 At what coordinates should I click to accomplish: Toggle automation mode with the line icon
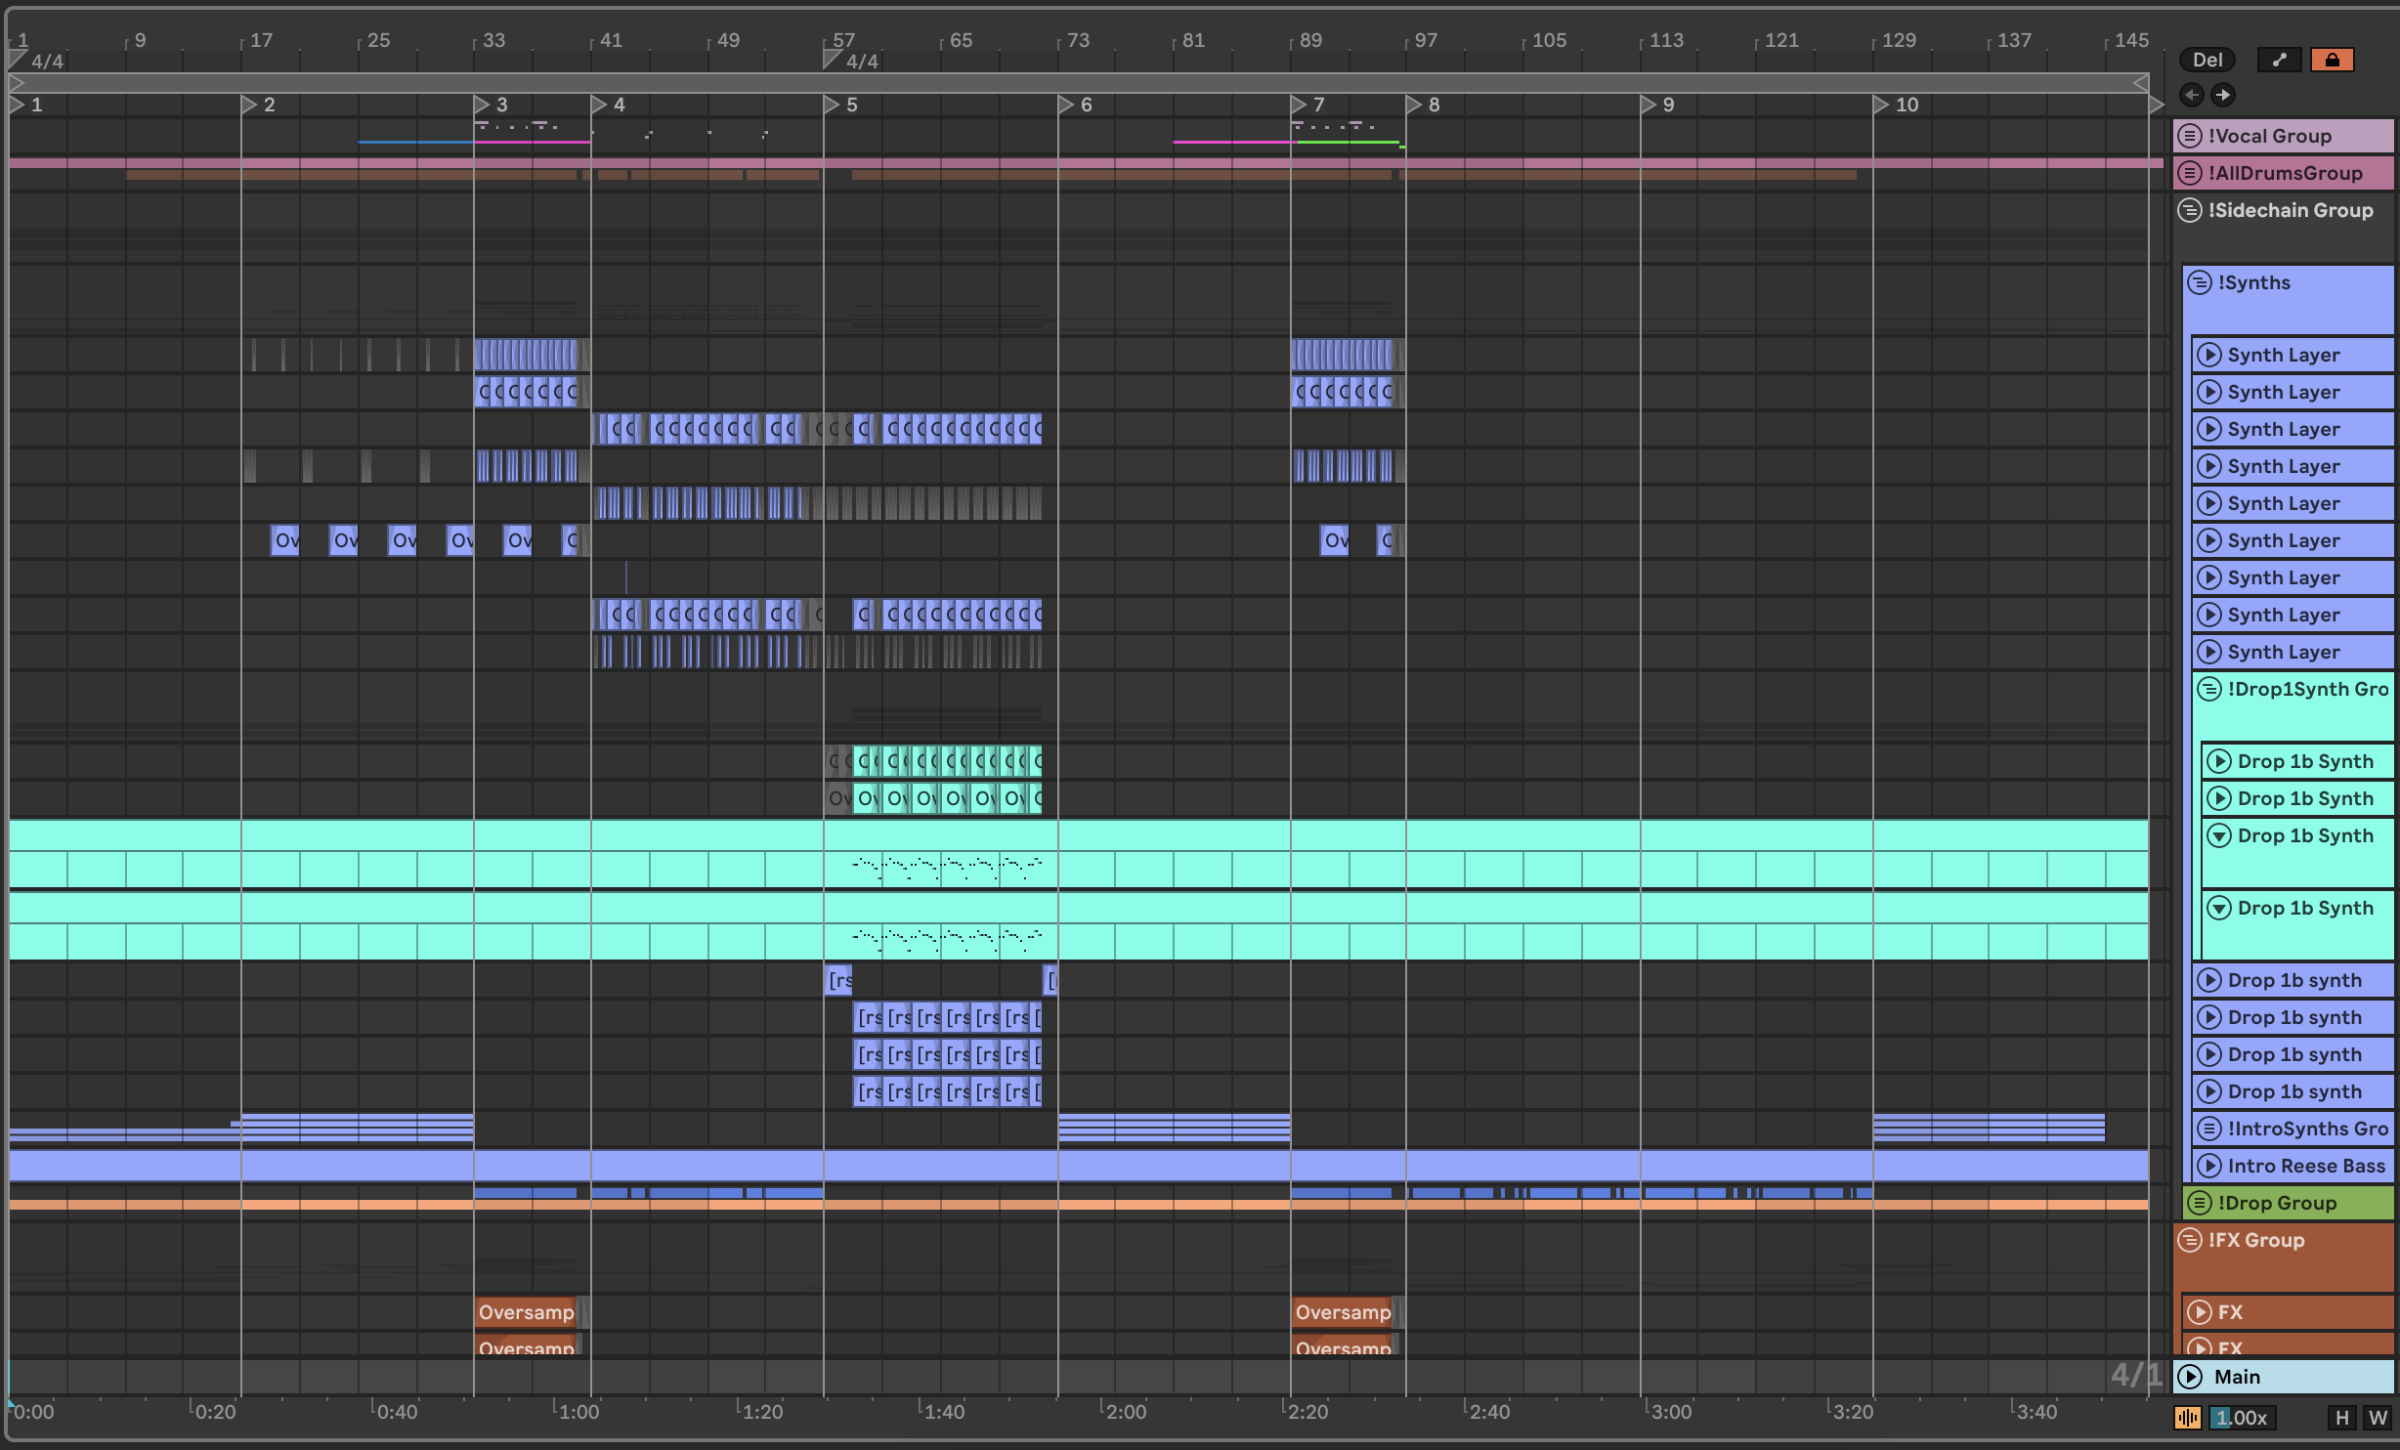pos(2279,60)
